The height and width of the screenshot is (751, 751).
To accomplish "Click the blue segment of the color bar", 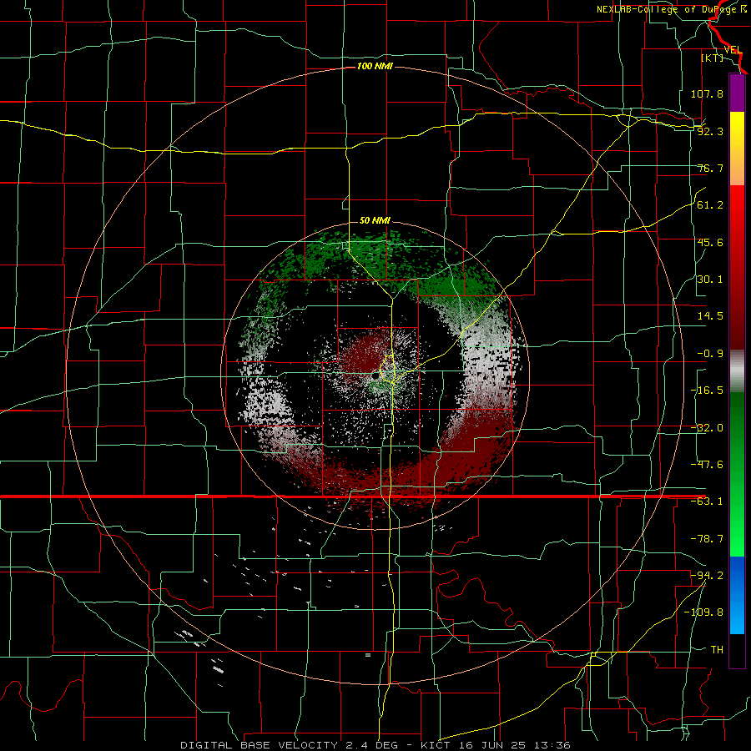I will point(737,595).
